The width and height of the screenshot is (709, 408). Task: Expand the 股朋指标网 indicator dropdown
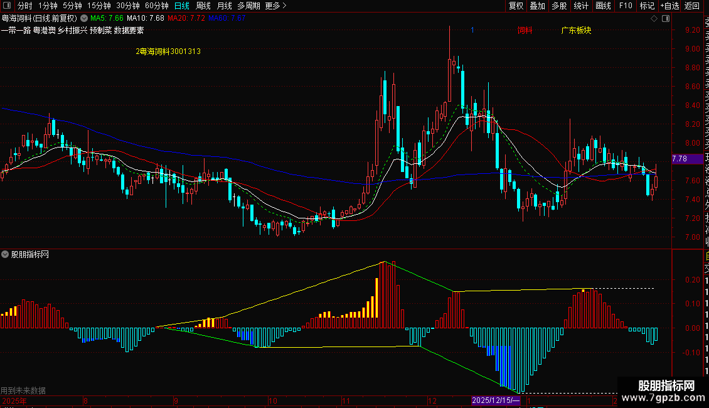pos(5,254)
